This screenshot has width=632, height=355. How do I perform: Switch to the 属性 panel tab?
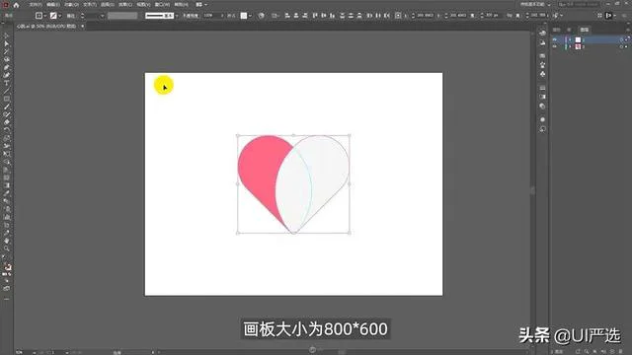(557, 30)
